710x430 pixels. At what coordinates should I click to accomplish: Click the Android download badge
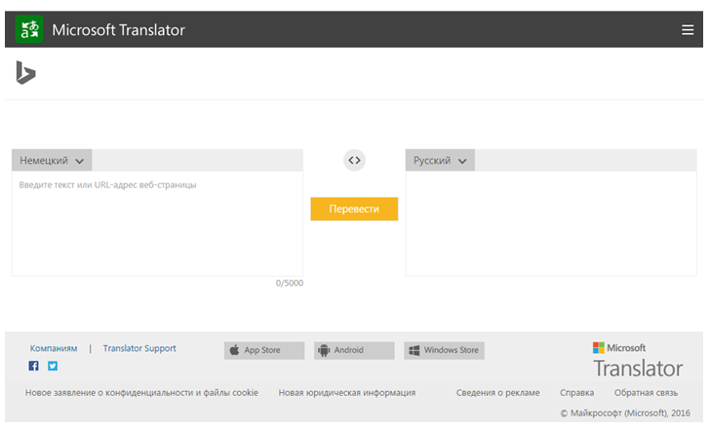tap(354, 350)
